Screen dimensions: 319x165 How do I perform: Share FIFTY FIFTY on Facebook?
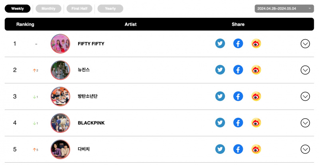238,43
